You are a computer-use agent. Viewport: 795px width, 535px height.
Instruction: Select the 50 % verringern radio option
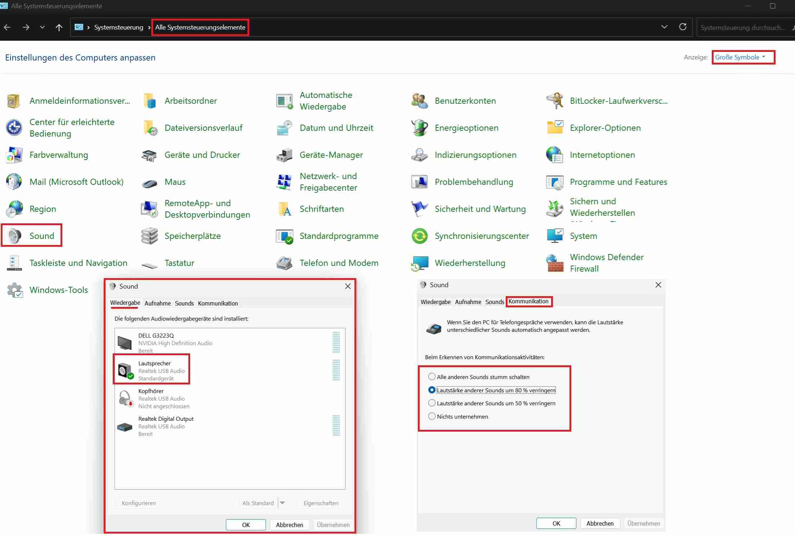432,403
